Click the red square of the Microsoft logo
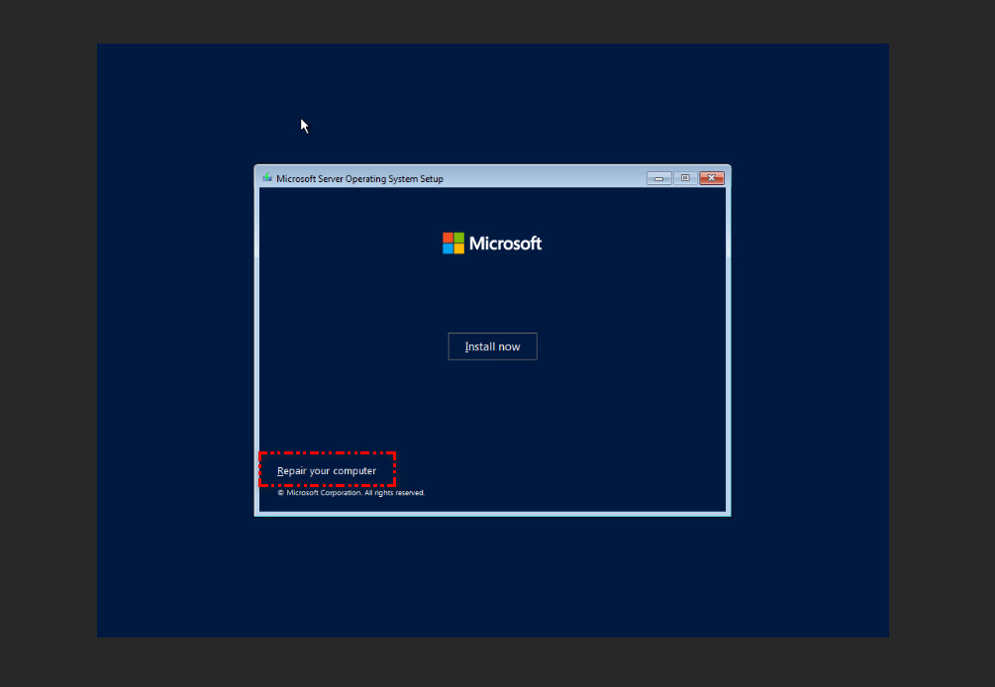This screenshot has width=995, height=687. 448,238
